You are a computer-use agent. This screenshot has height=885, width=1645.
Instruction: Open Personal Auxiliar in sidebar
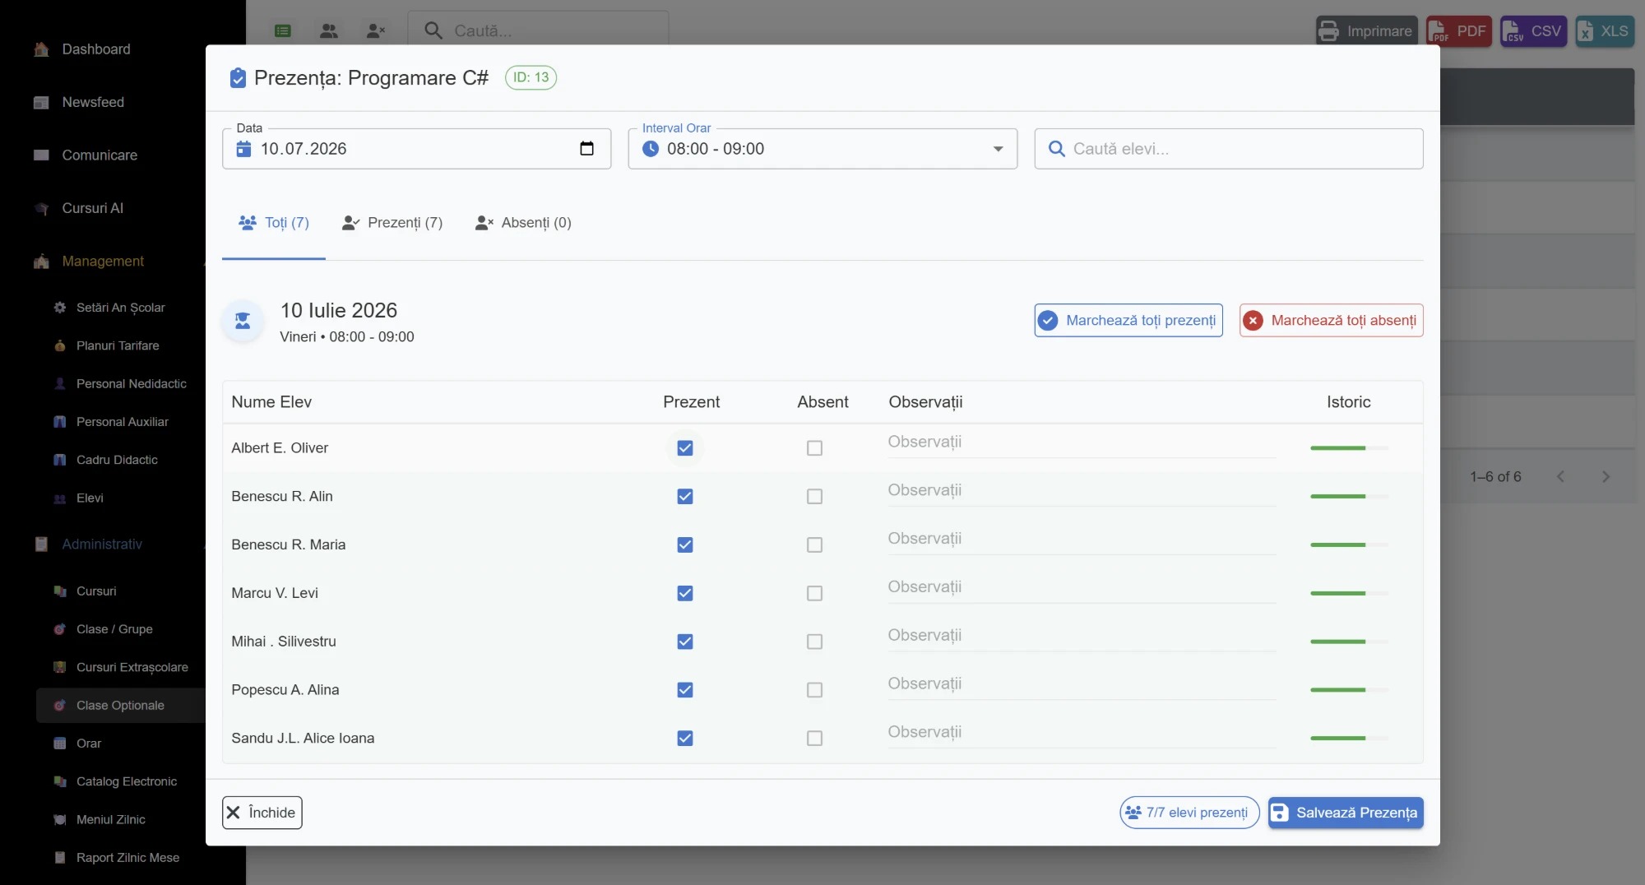tap(123, 421)
